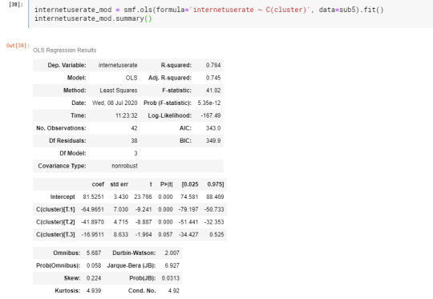433x299 pixels.
Task: Click the Prob(JB) value 0.0313
Action: (x=171, y=278)
